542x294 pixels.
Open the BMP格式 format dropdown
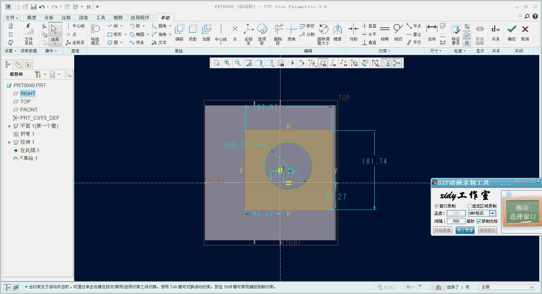(x=493, y=213)
